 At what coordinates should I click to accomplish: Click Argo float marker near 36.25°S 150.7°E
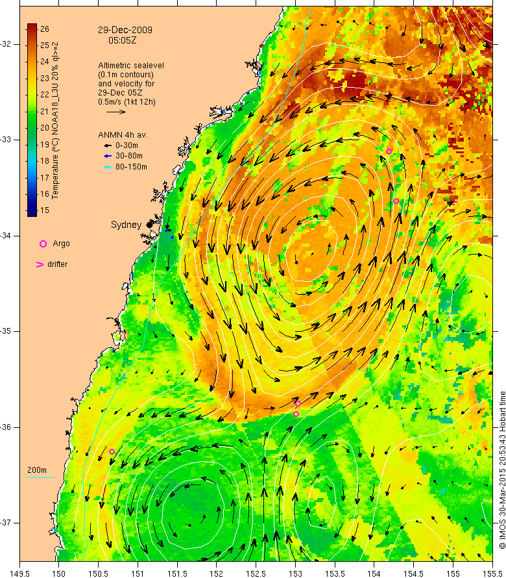pyautogui.click(x=112, y=451)
